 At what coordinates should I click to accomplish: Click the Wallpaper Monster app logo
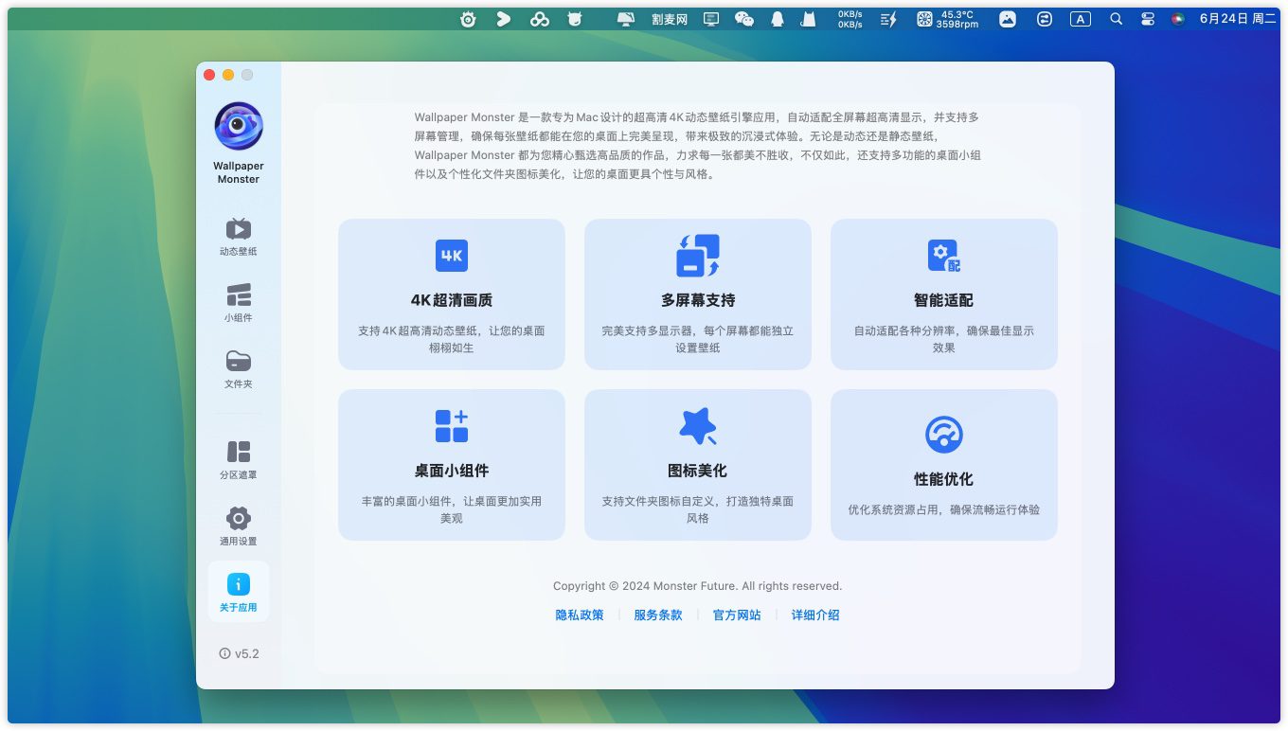[239, 126]
